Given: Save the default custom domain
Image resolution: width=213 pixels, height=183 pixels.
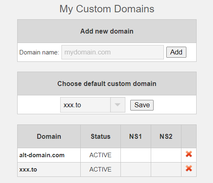Looking at the screenshot, I should coord(142,105).
